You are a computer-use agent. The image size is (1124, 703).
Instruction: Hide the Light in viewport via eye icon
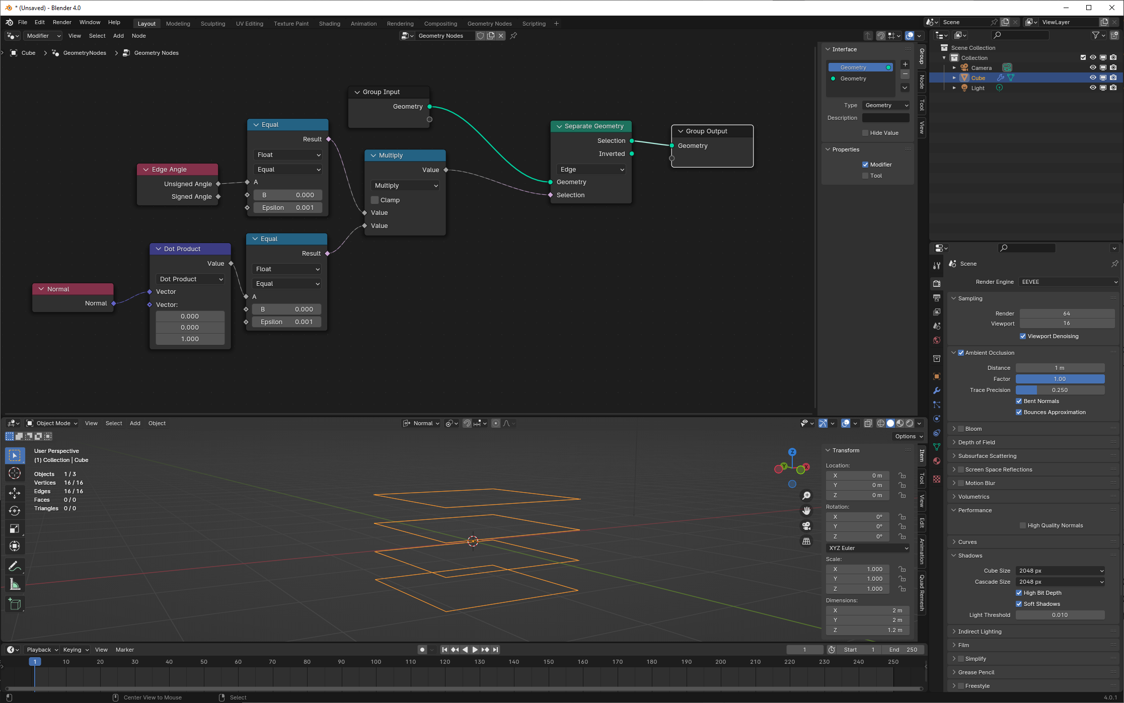(x=1093, y=88)
